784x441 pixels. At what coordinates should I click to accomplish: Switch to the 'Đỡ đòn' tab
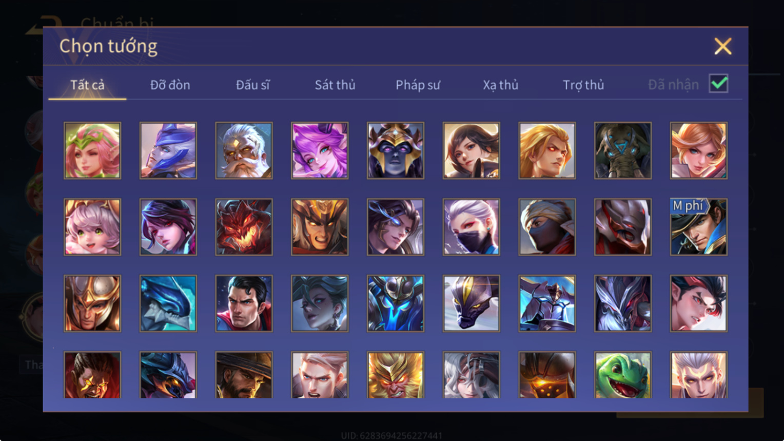(x=170, y=85)
